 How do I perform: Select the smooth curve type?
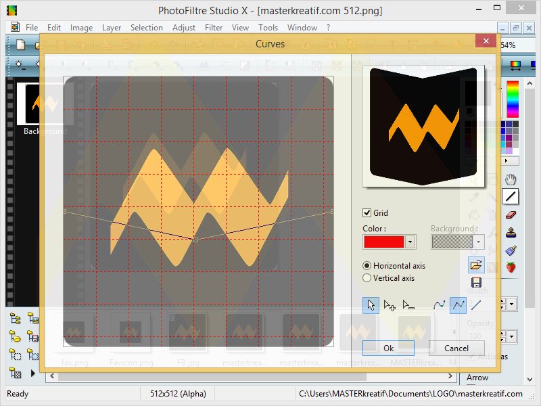point(439,305)
